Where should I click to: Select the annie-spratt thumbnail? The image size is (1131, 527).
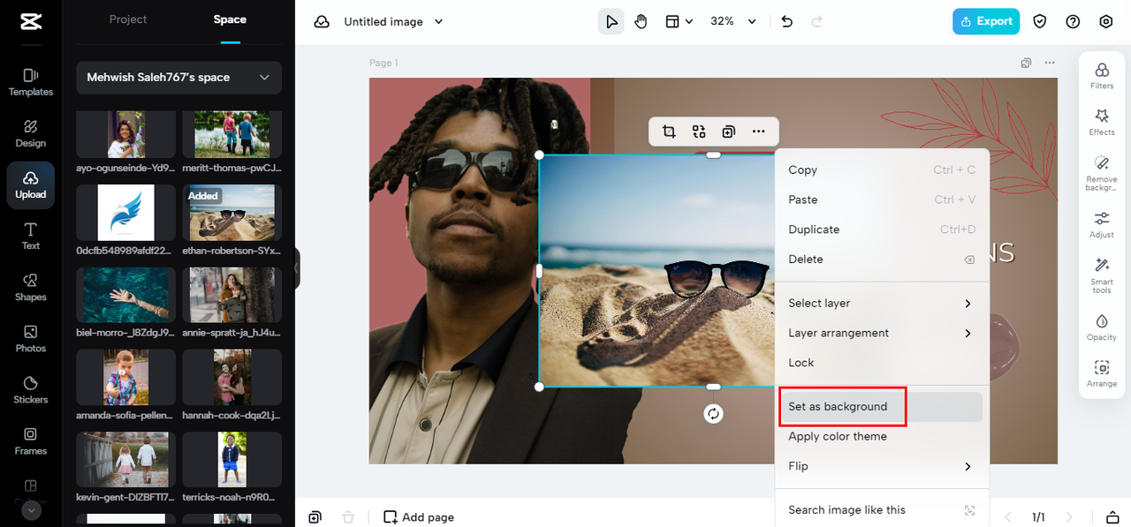point(232,295)
